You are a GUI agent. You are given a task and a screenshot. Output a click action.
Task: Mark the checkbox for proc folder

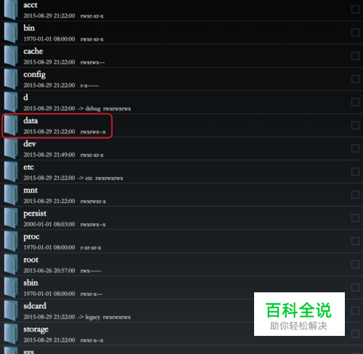pos(355,241)
